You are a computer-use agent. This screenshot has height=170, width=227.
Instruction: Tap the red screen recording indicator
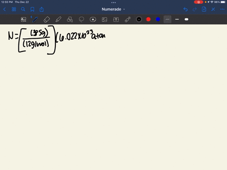point(199,2)
